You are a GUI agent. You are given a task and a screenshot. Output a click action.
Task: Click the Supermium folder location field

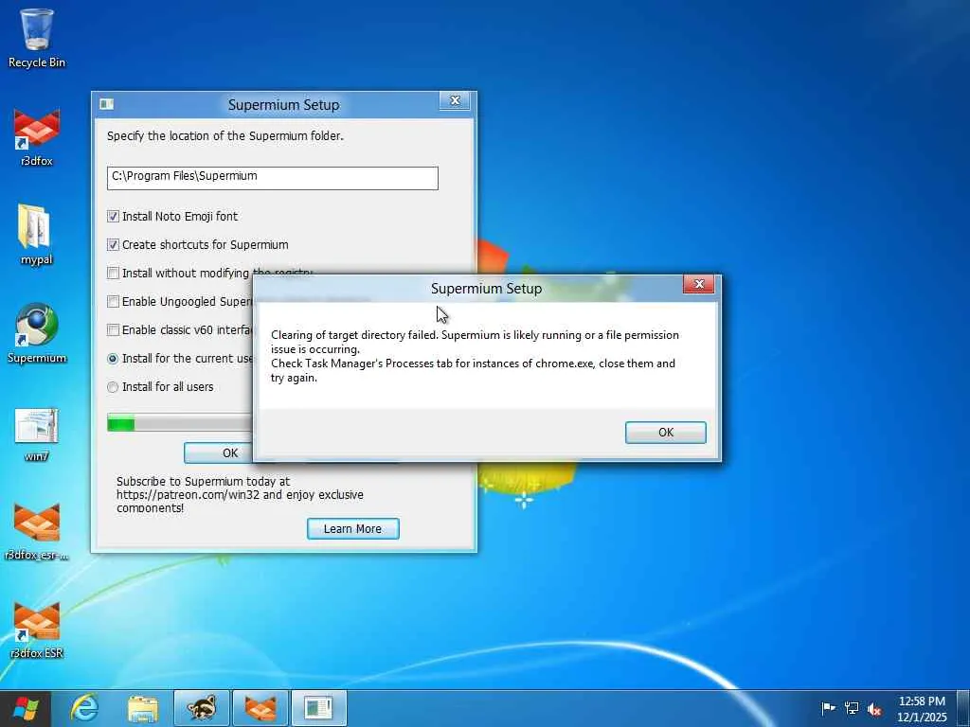tap(272, 178)
